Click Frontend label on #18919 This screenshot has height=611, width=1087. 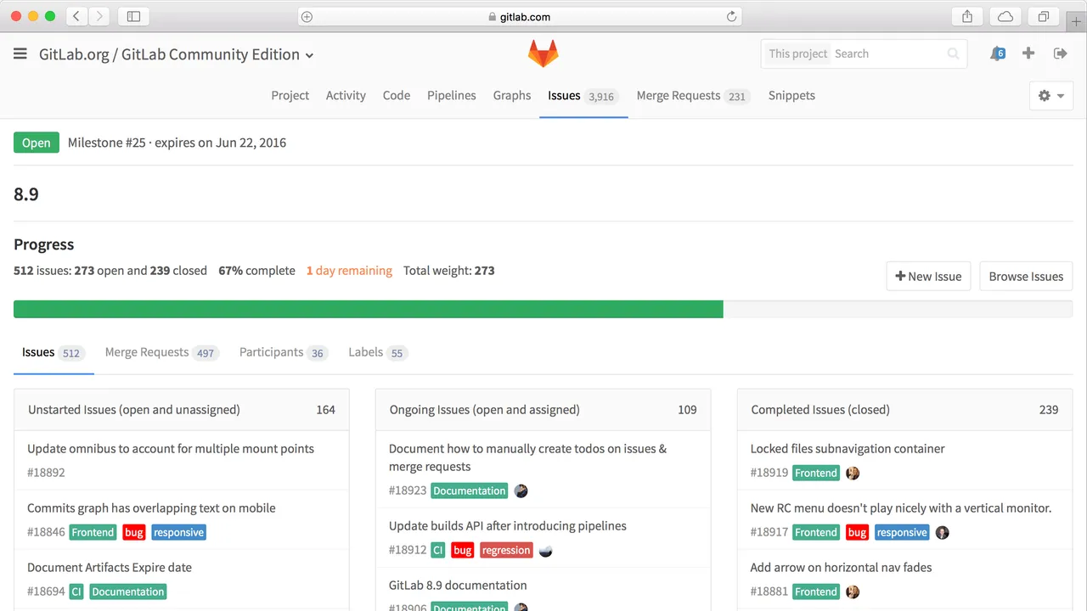(816, 473)
